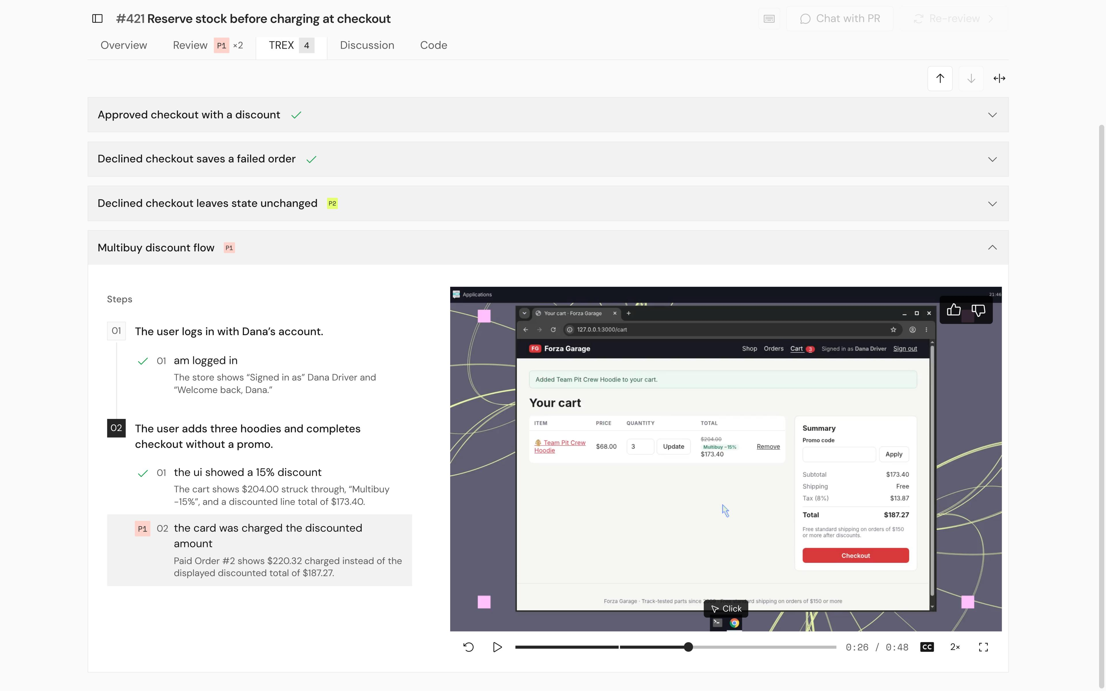This screenshot has width=1106, height=691.
Task: Click Sign out in the video header
Action: (x=905, y=349)
